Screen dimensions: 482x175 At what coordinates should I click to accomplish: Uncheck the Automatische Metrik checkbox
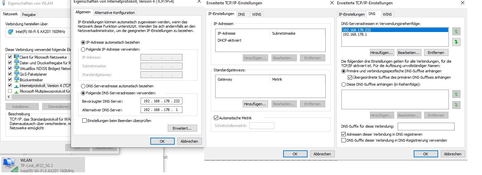click(x=216, y=118)
